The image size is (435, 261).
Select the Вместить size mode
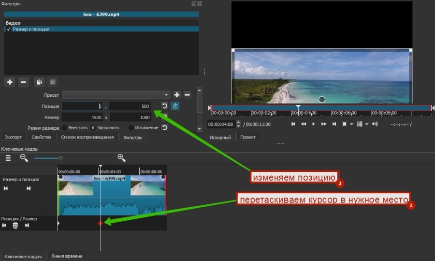64,128
